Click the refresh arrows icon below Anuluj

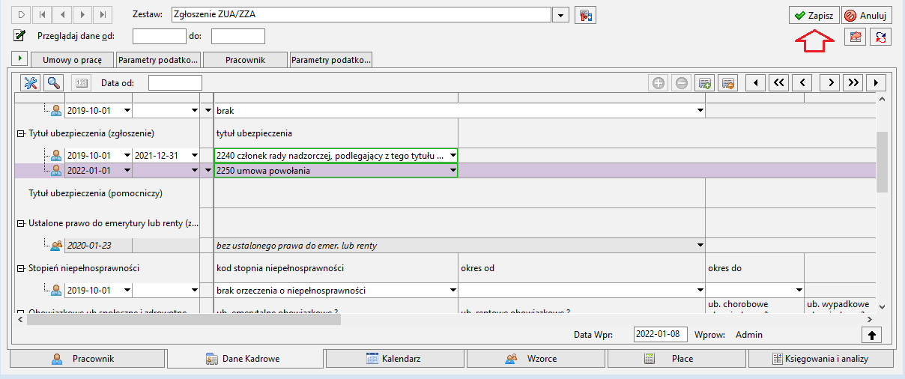pyautogui.click(x=881, y=37)
